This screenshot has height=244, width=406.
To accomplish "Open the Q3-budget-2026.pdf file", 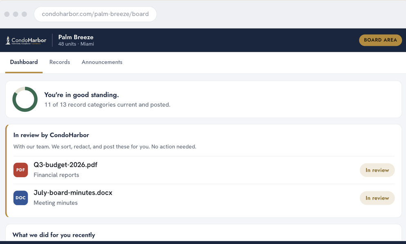I will point(65,165).
